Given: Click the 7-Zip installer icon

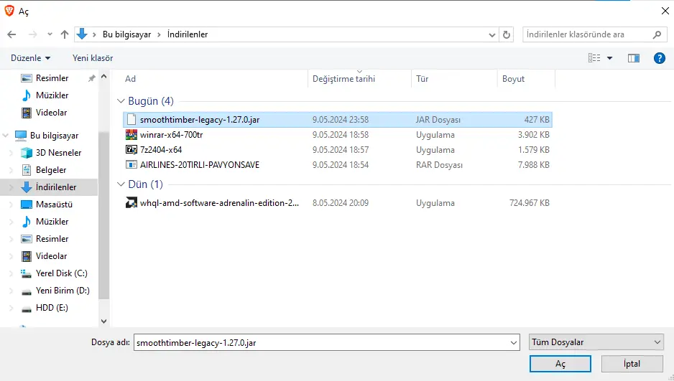Looking at the screenshot, I should [131, 150].
